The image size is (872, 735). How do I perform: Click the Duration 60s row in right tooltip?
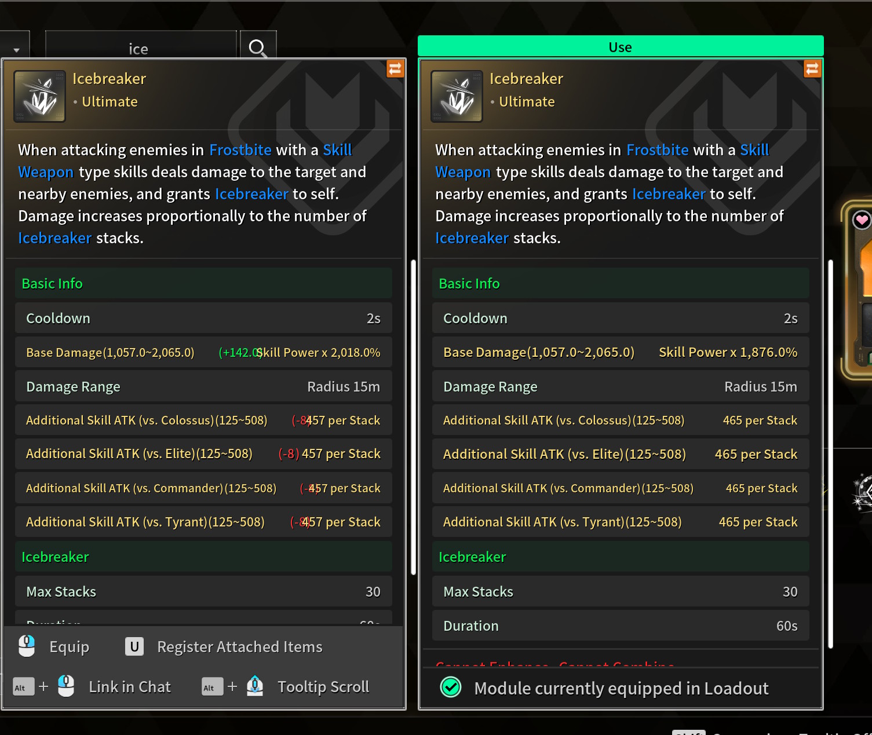(621, 626)
